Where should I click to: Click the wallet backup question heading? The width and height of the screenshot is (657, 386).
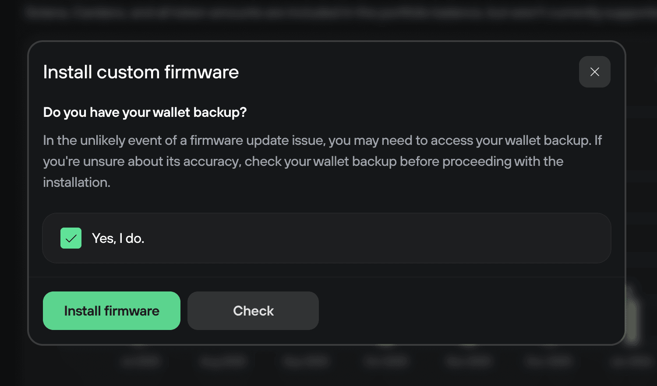coord(145,112)
